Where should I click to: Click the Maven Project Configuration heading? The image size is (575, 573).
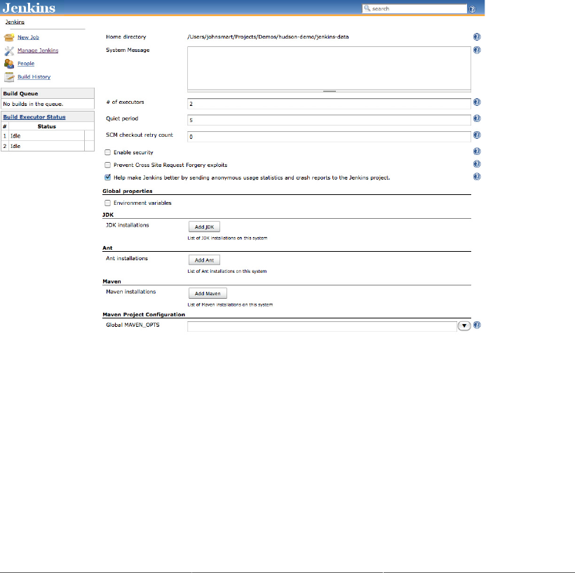click(x=144, y=315)
